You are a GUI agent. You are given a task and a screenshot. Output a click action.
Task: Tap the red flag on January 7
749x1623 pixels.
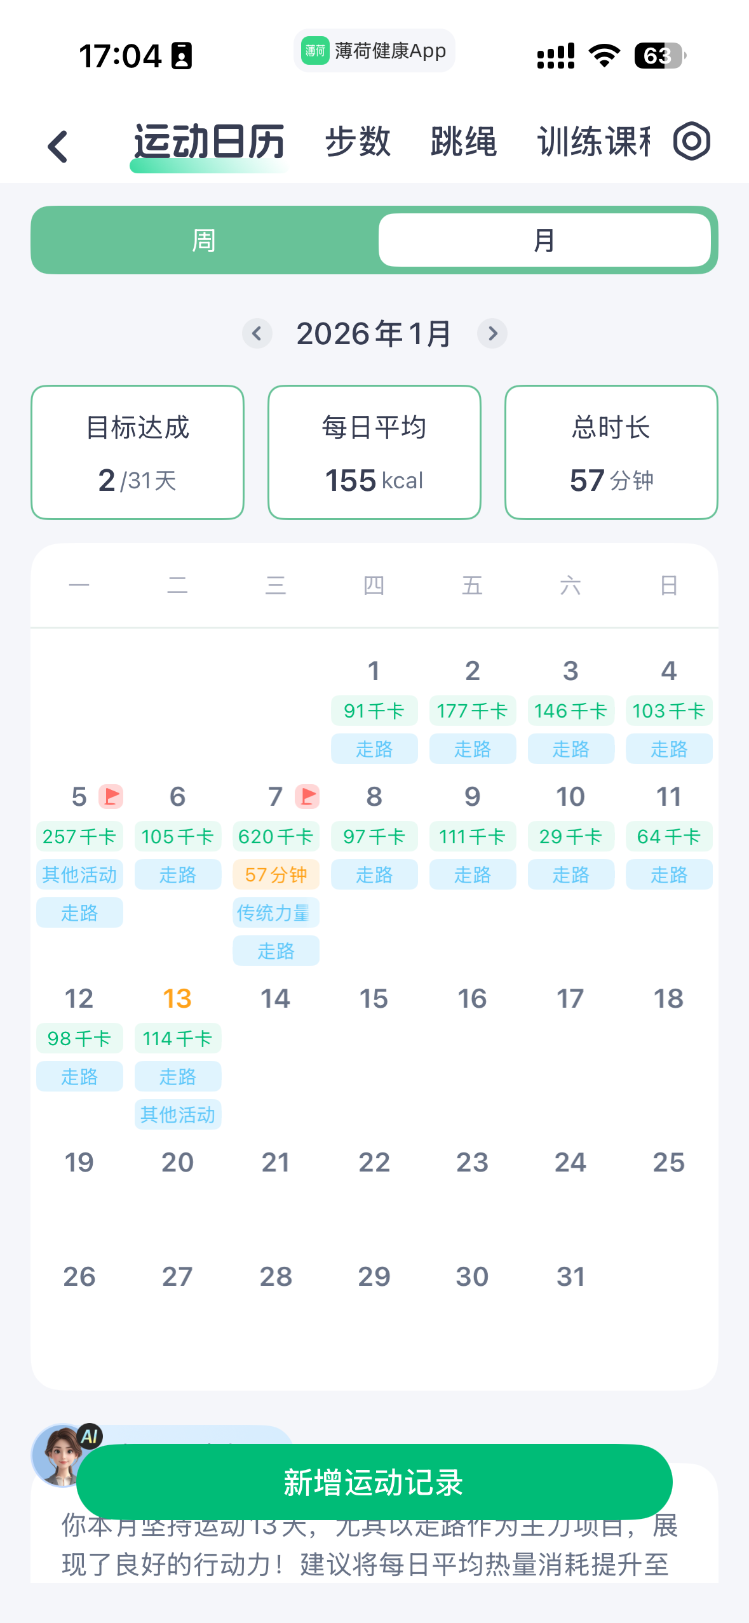(x=307, y=796)
